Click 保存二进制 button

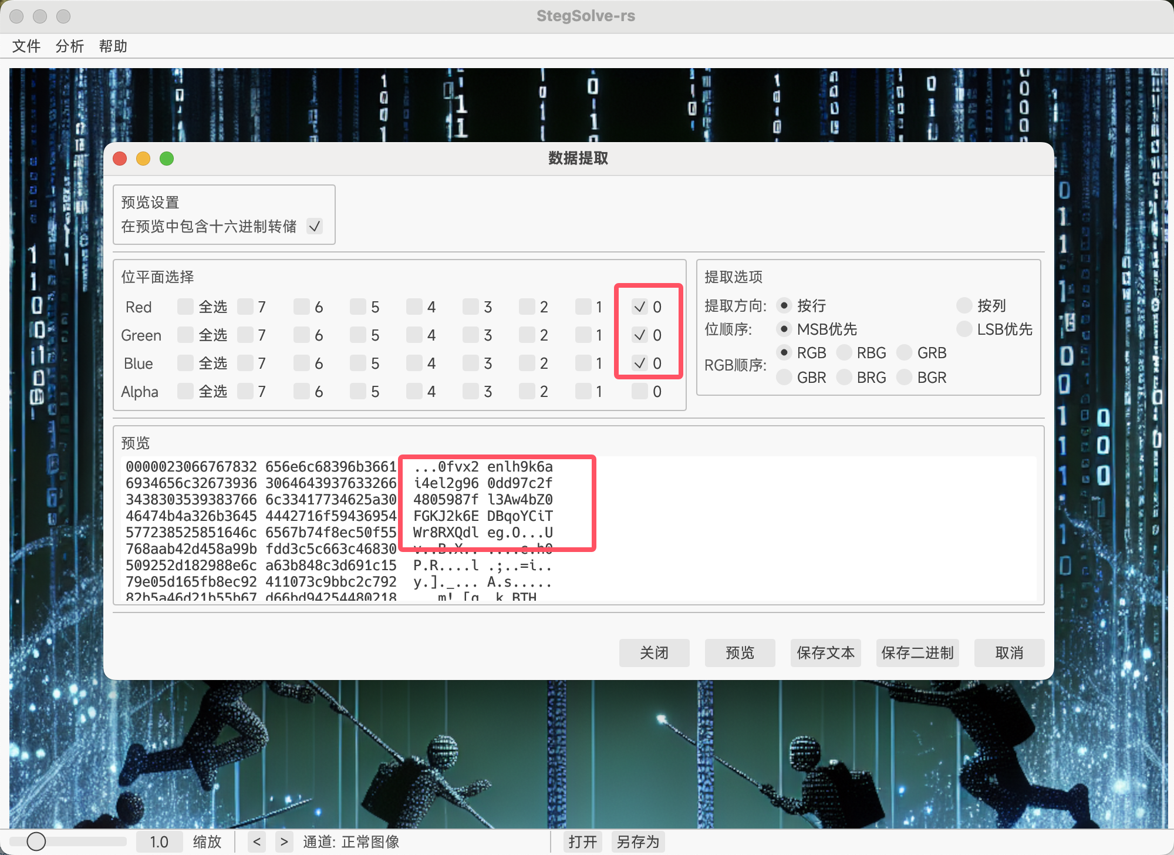(x=917, y=653)
